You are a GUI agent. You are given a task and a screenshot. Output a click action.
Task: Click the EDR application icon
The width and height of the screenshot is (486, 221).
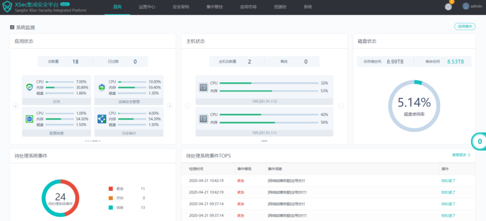[x=30, y=87]
